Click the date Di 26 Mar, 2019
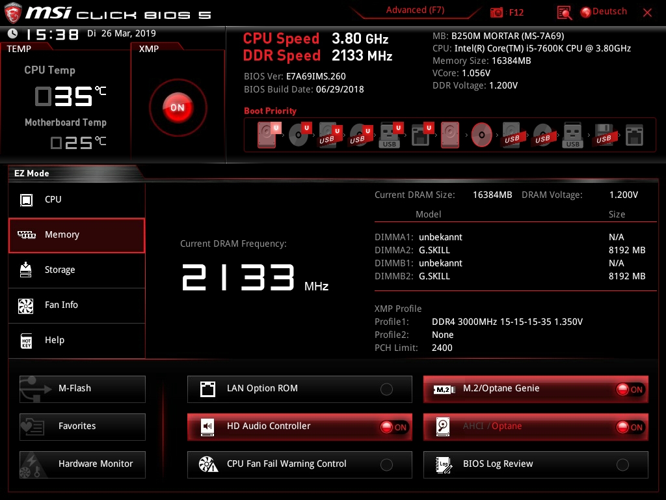 (122, 33)
